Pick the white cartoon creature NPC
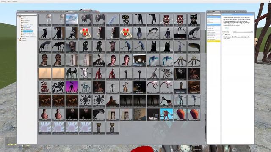271x152 pixels. point(86,74)
